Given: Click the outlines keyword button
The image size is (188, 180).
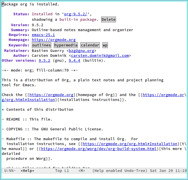Looking at the screenshot, I should click(x=42, y=45).
